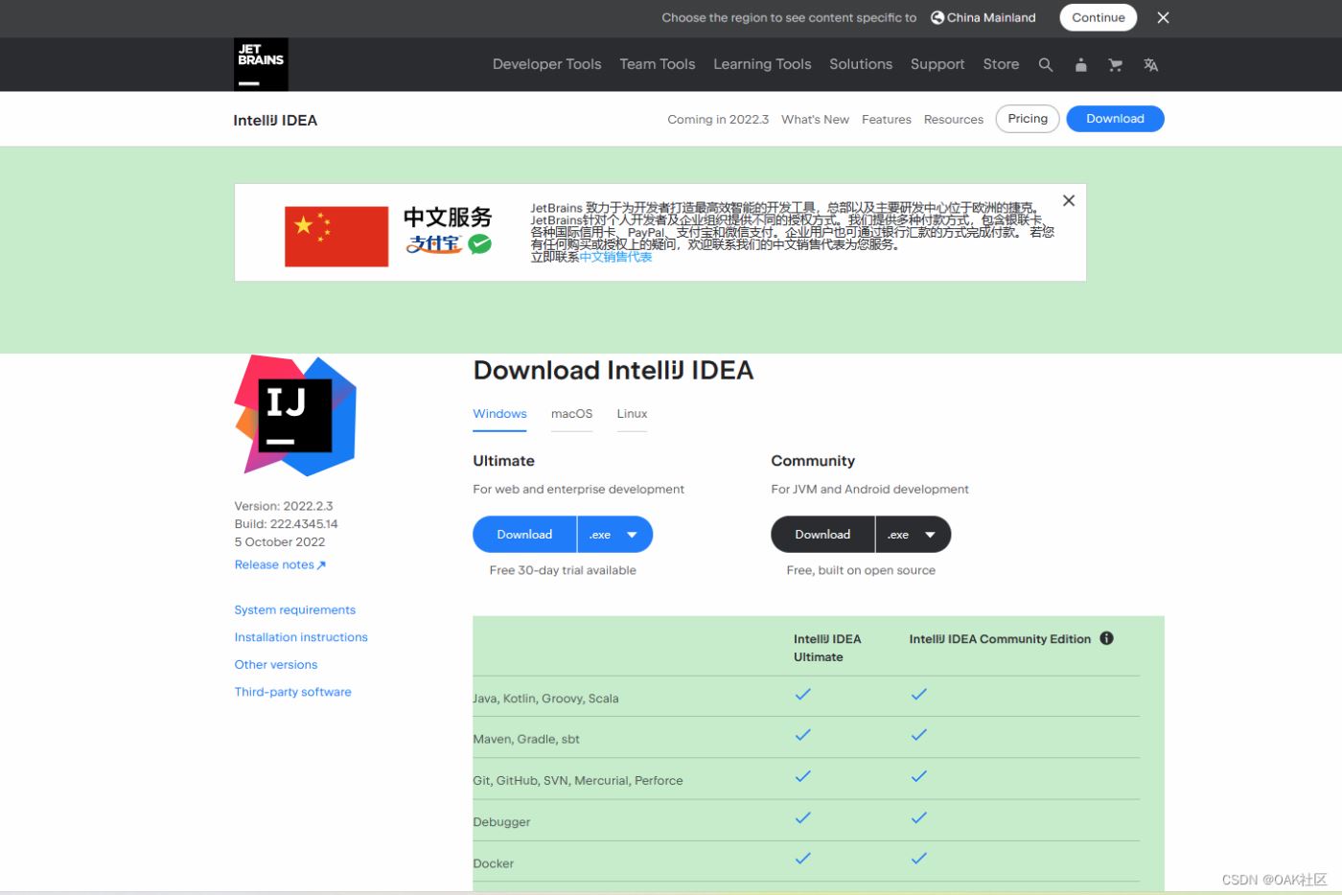Click the IntelliJ IDEA IJ logo
Viewport: 1342px width, 895px height.
[x=295, y=415]
